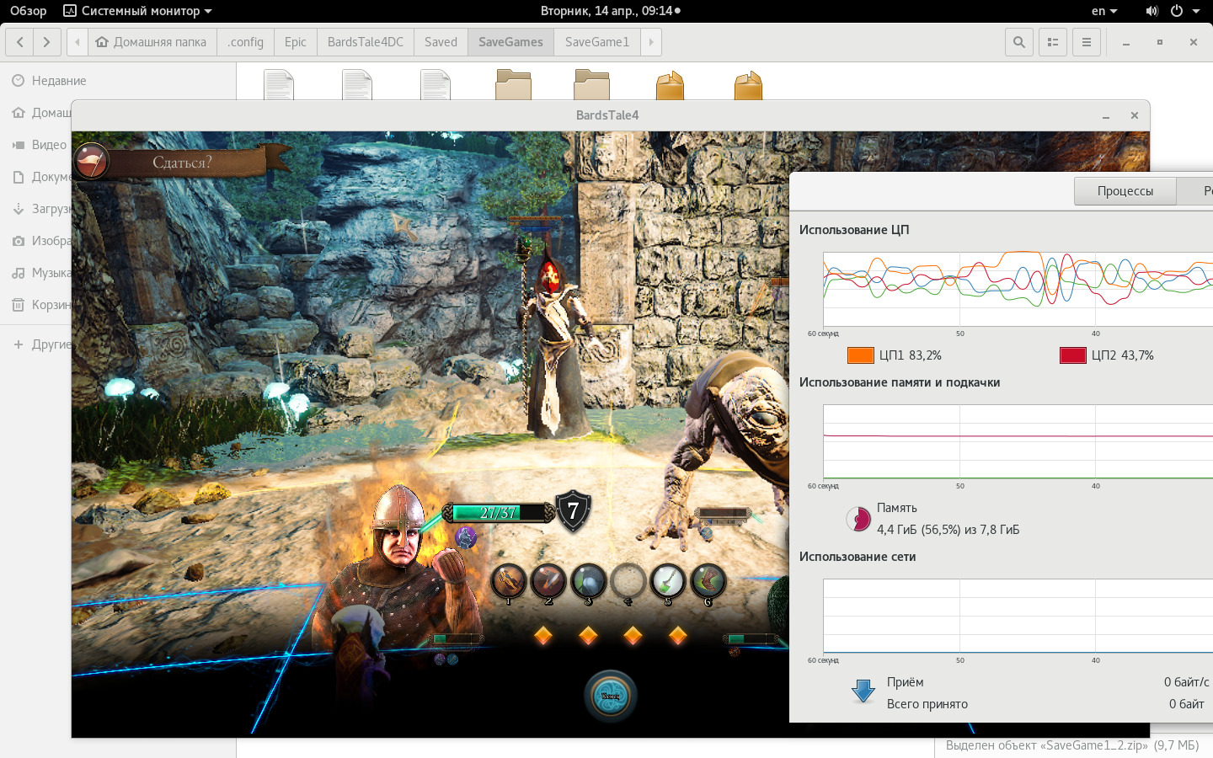
Task: Use ability slot 1 in the game
Action: [509, 581]
